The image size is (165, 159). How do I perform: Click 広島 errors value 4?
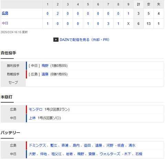click(158, 13)
